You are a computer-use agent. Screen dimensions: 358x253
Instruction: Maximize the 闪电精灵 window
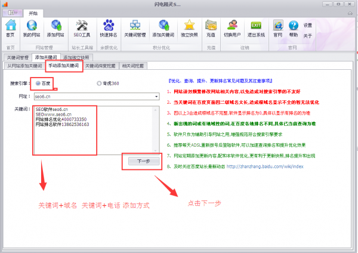coord(338,4)
